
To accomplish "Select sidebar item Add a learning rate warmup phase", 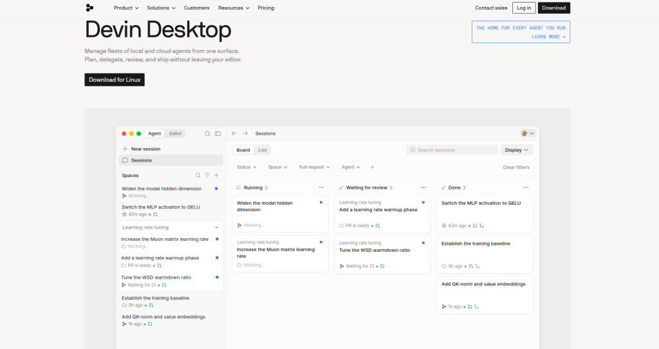I will pos(171,261).
